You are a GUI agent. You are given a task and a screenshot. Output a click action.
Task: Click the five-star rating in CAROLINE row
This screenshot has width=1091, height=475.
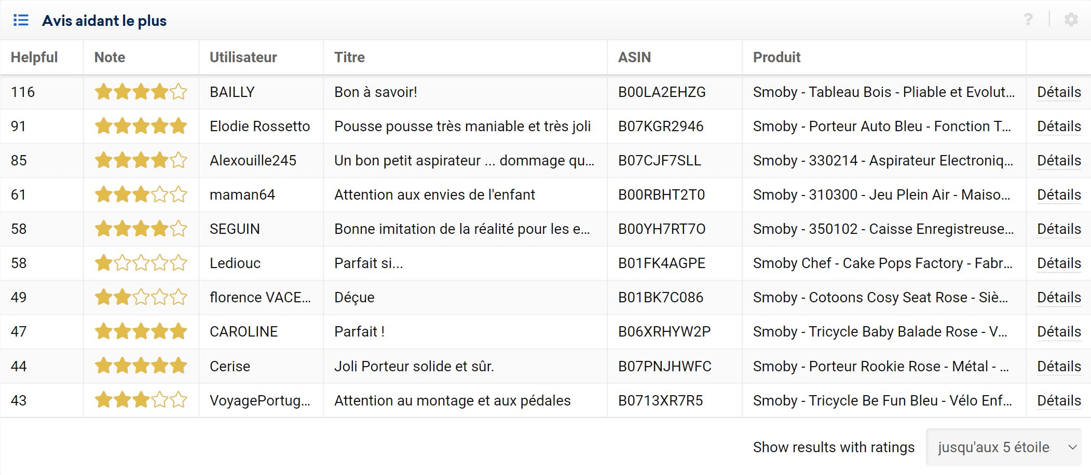[x=141, y=331]
